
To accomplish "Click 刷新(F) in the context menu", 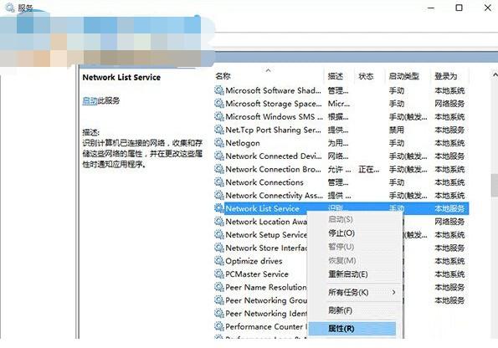I will click(340, 310).
